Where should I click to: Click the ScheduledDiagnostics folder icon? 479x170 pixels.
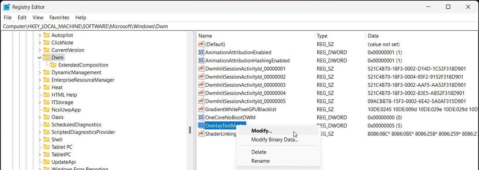click(x=46, y=125)
